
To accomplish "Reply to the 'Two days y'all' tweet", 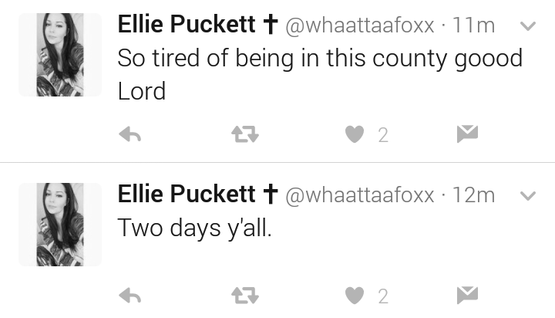I will [130, 296].
